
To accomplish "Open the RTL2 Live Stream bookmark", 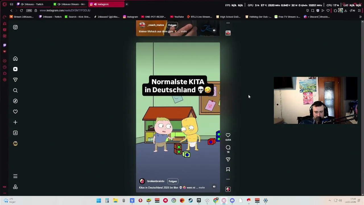I will click(199, 17).
